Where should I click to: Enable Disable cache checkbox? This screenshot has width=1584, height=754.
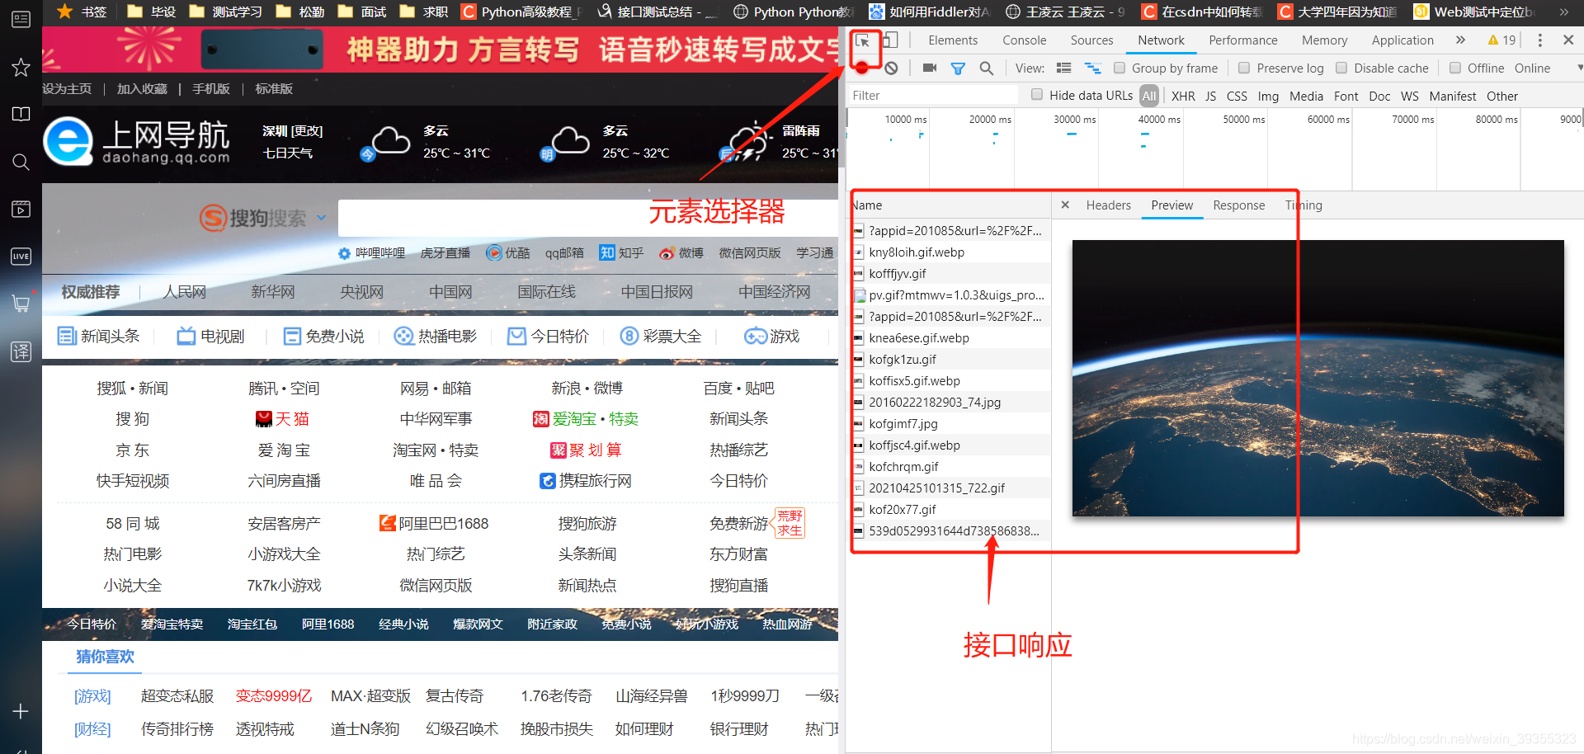(1341, 68)
